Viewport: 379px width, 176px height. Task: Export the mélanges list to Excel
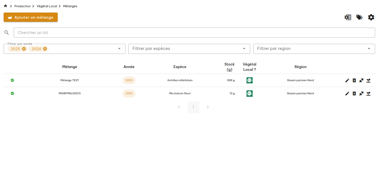348,17
